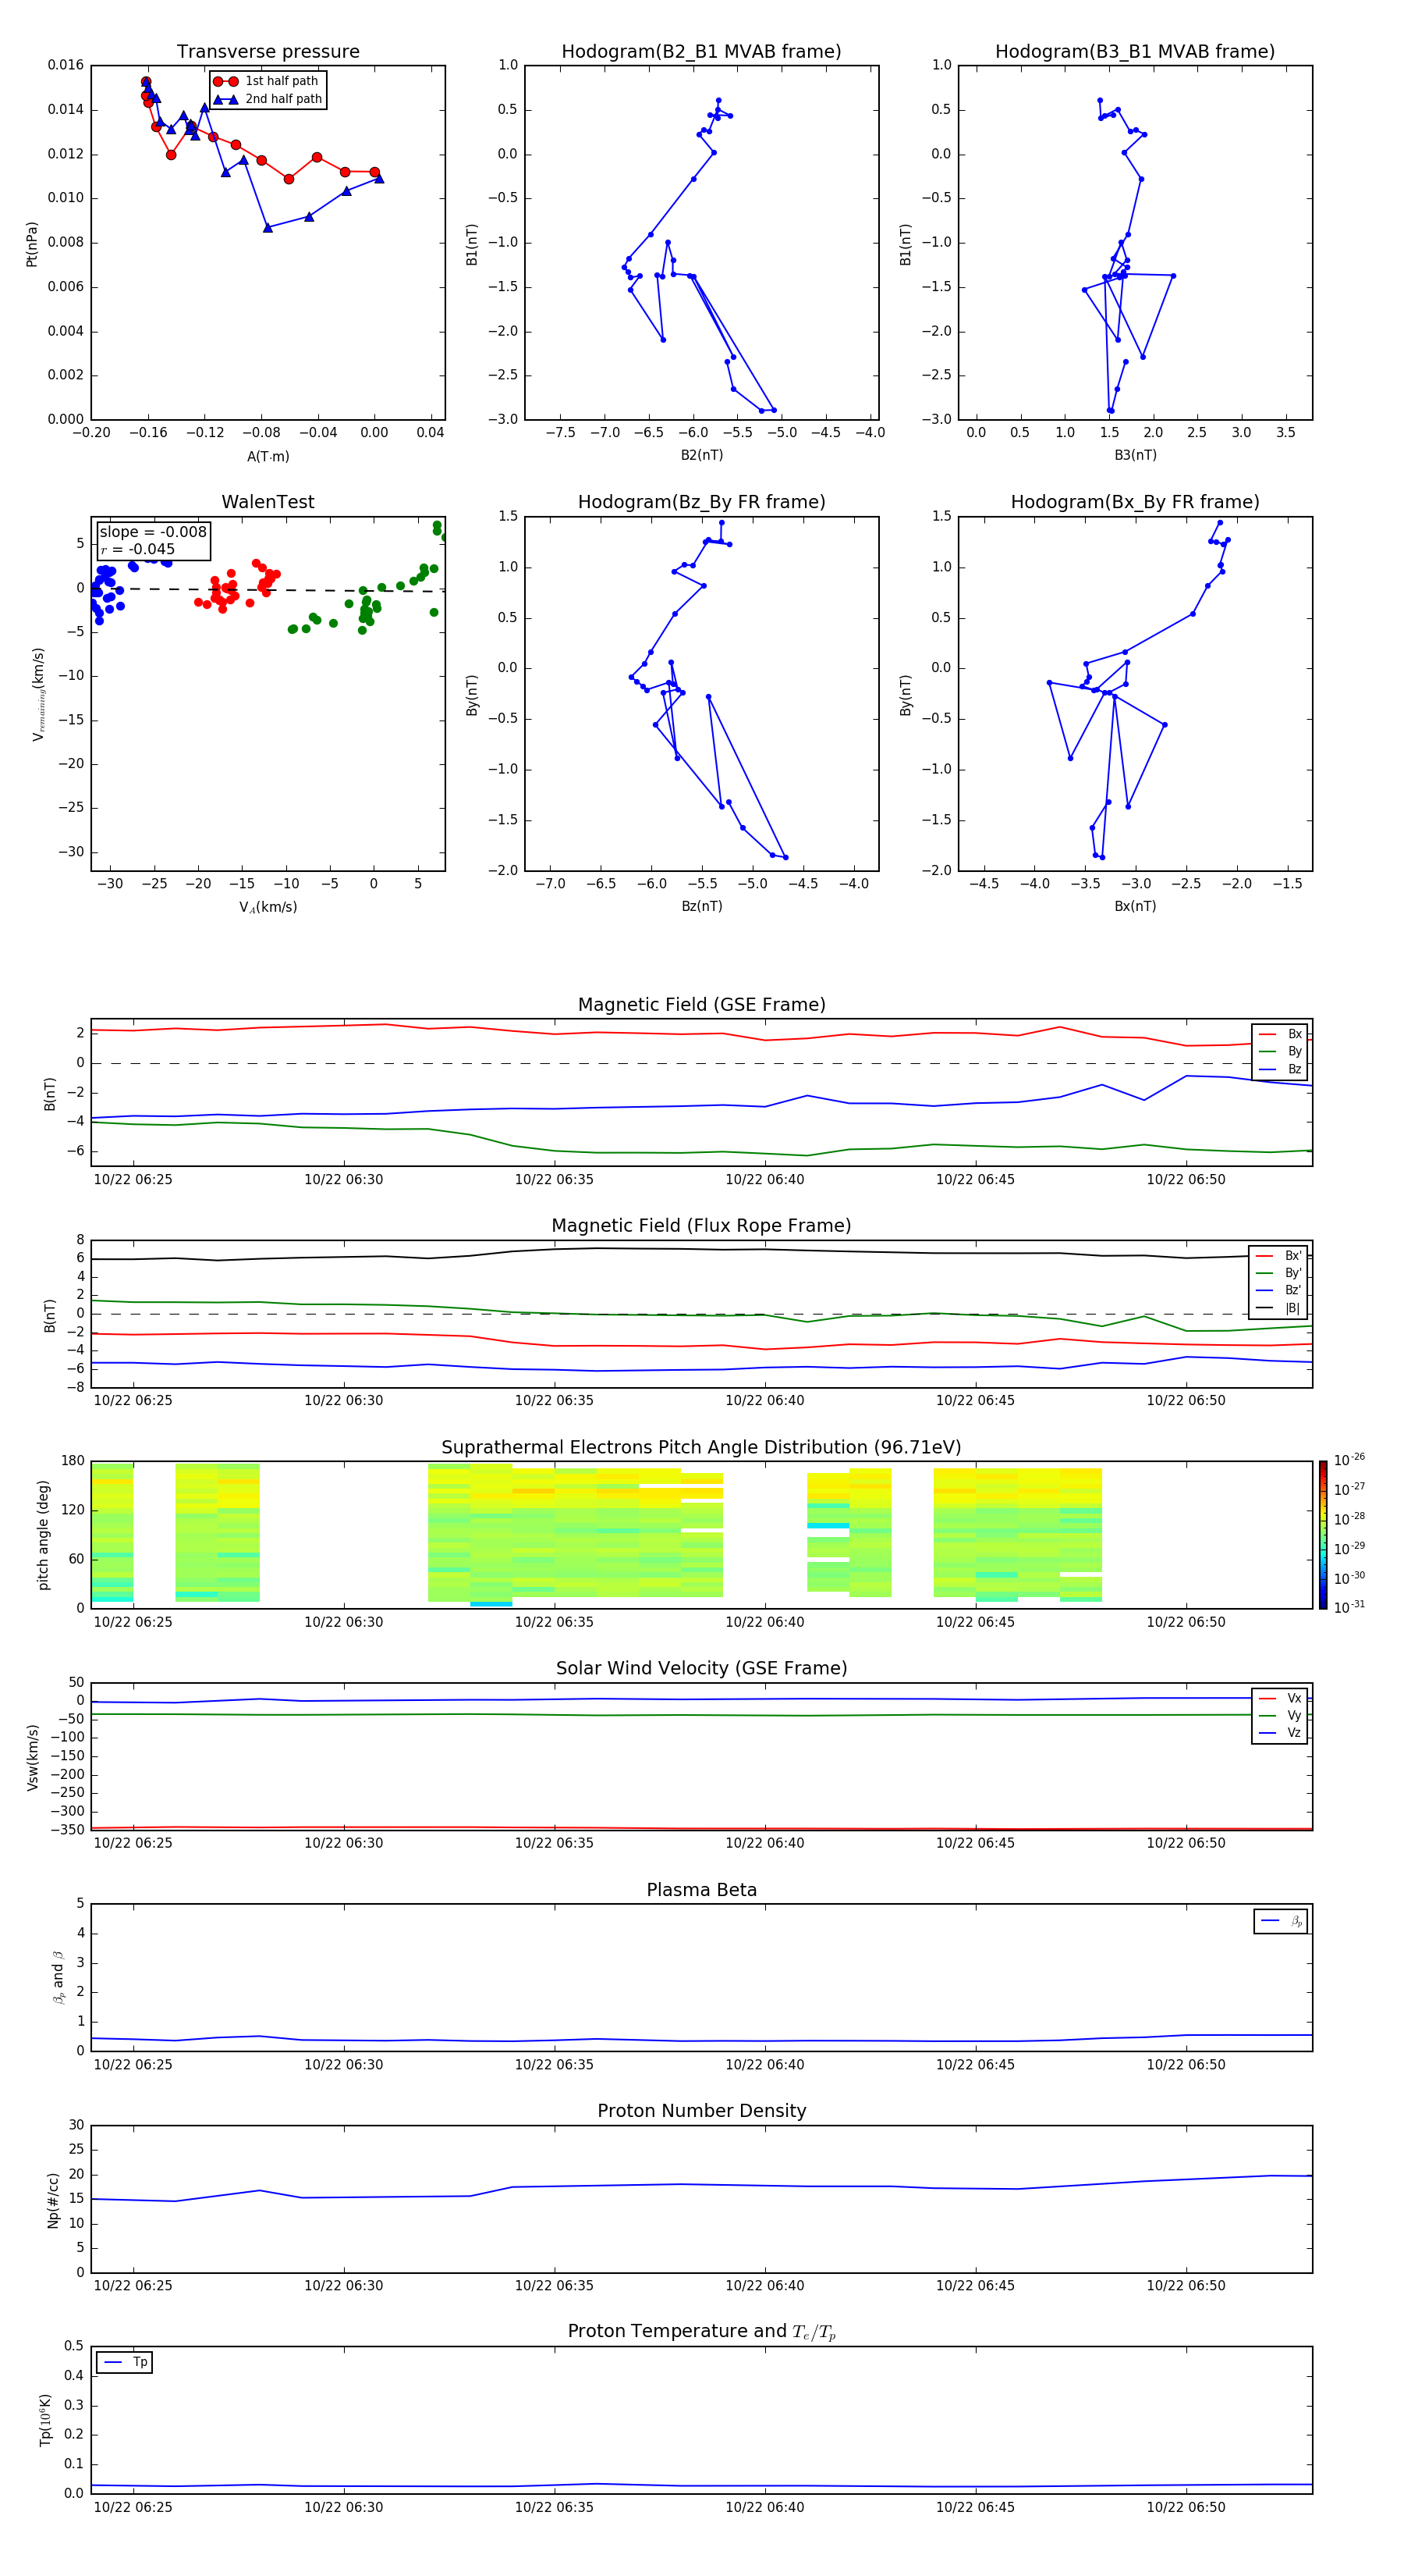
Task: Click the Bx' legend entry
Action: click(1278, 1256)
